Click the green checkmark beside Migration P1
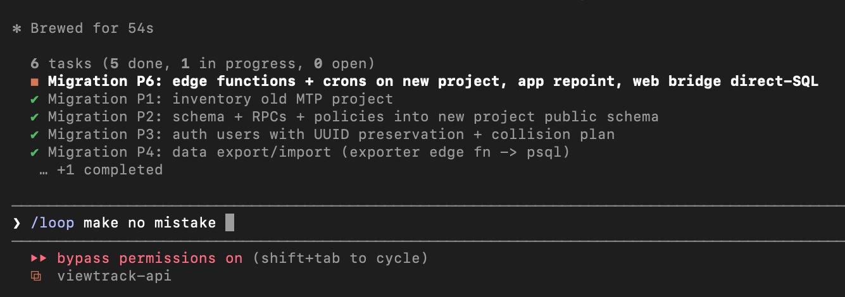This screenshot has height=297, width=845. click(34, 99)
